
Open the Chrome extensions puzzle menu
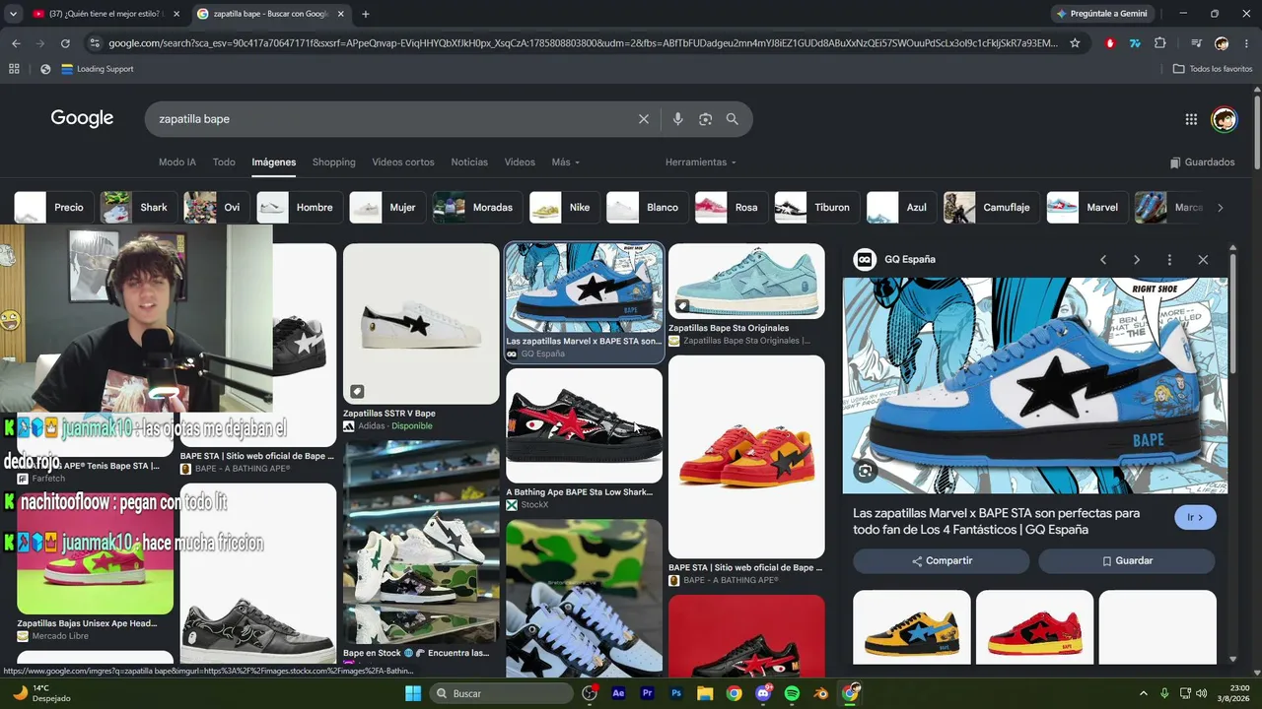(x=1159, y=43)
